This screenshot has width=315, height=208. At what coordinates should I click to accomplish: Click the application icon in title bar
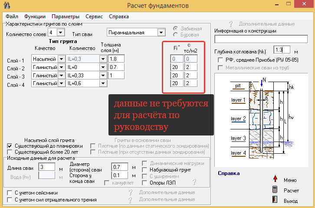point(6,6)
